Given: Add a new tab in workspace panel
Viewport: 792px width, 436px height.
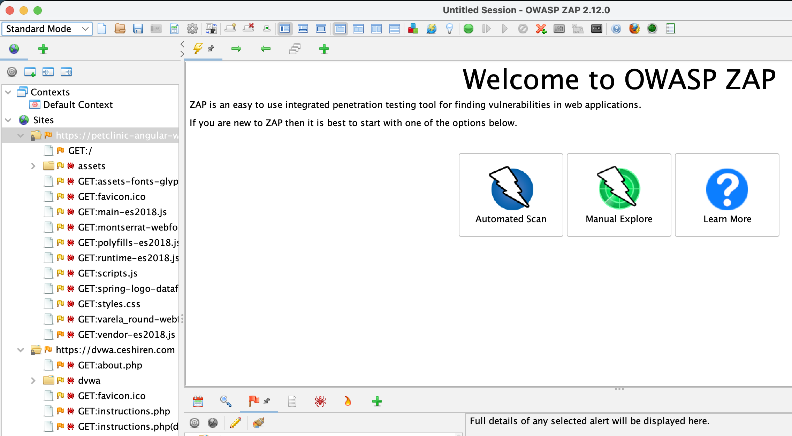Looking at the screenshot, I should [x=324, y=49].
